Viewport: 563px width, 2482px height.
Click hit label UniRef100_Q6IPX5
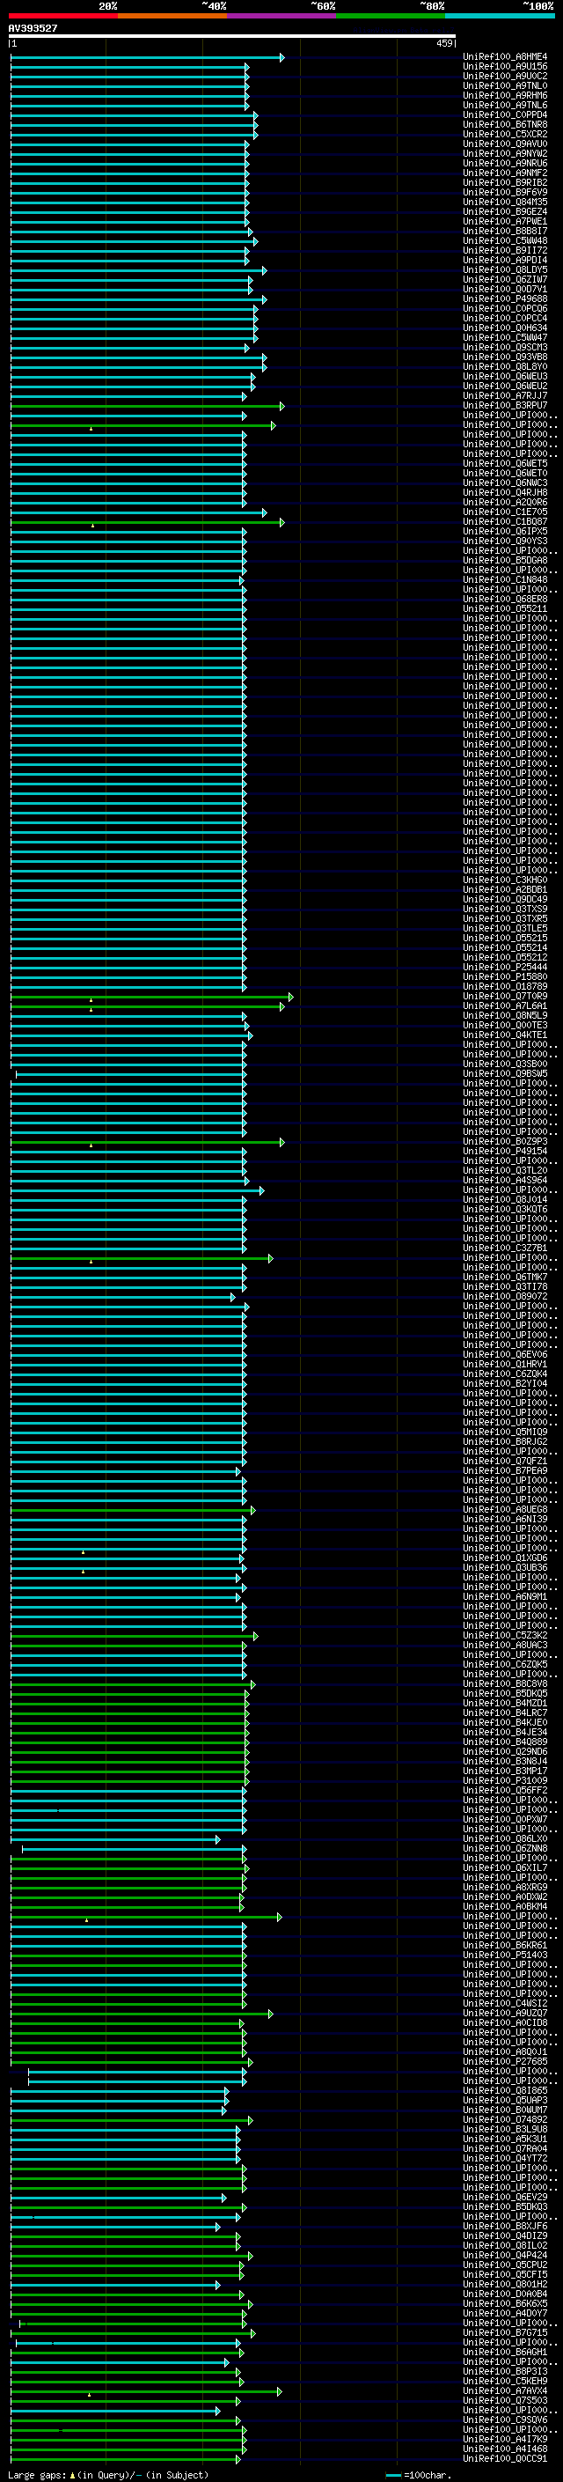click(504, 531)
